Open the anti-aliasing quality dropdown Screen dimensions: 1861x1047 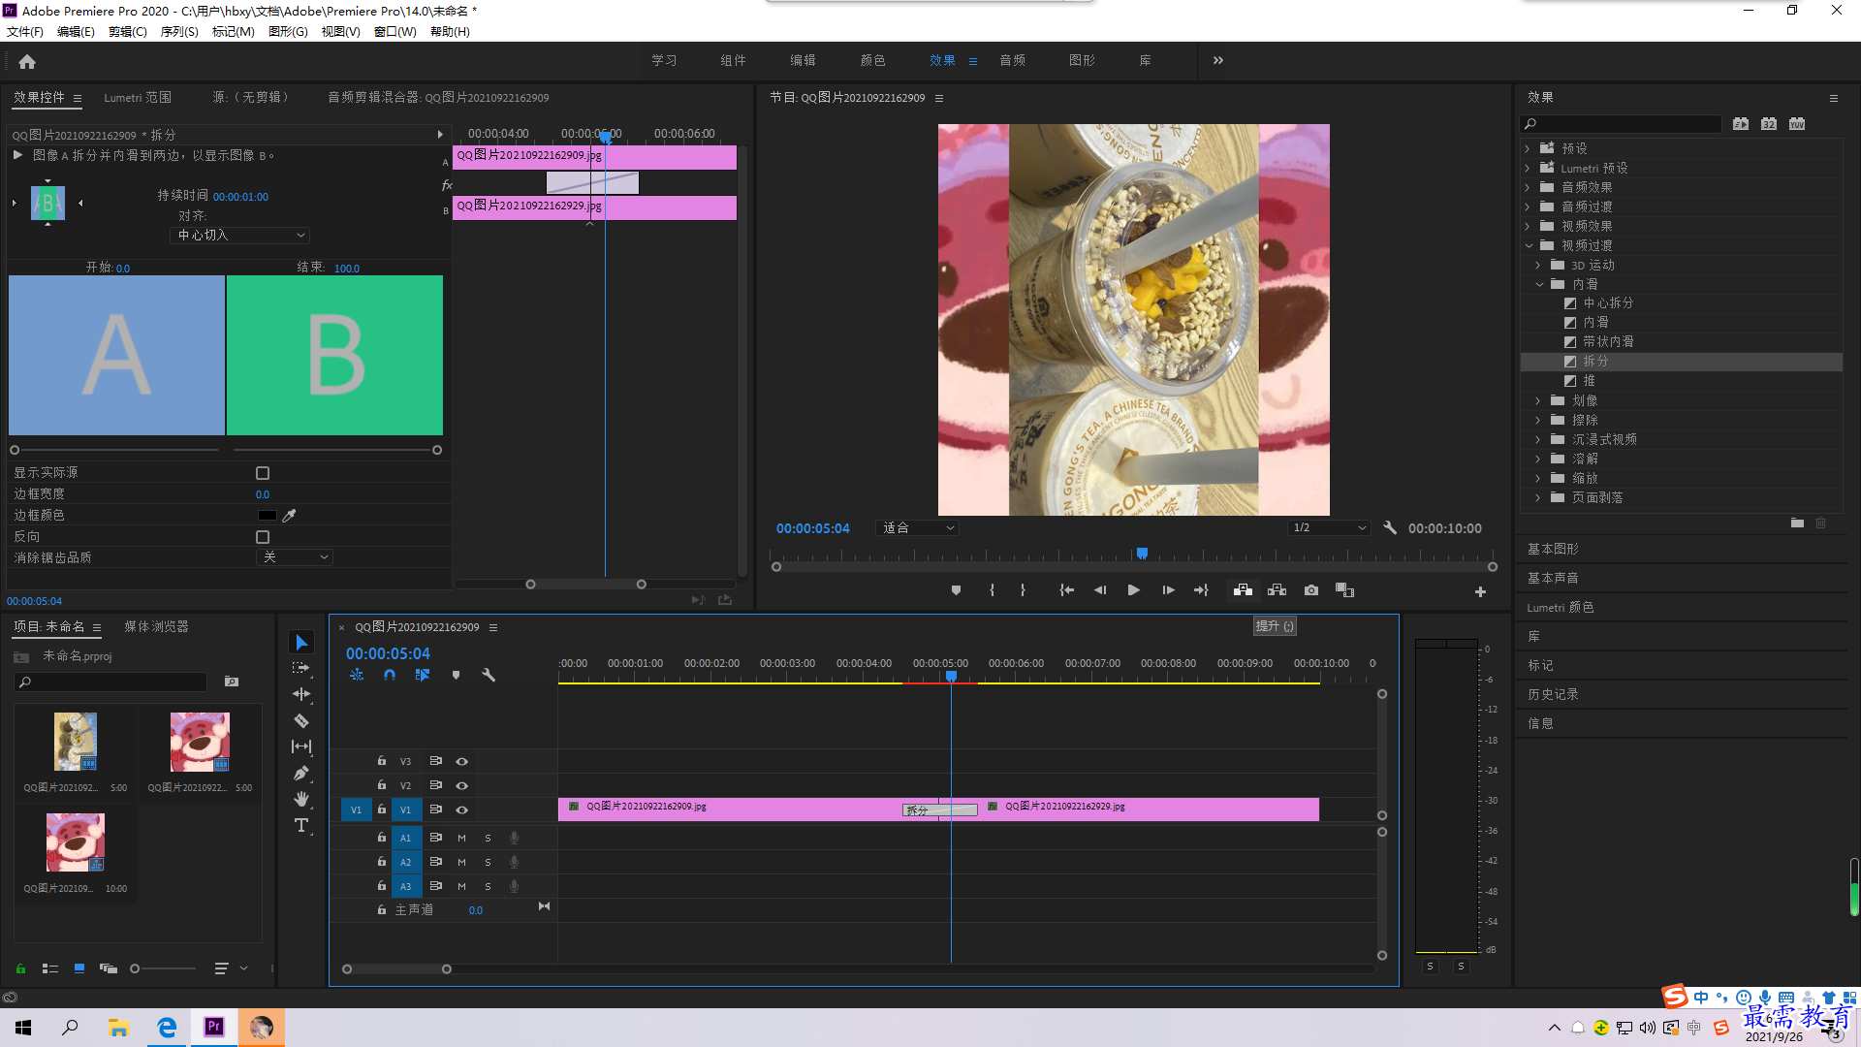click(x=296, y=557)
